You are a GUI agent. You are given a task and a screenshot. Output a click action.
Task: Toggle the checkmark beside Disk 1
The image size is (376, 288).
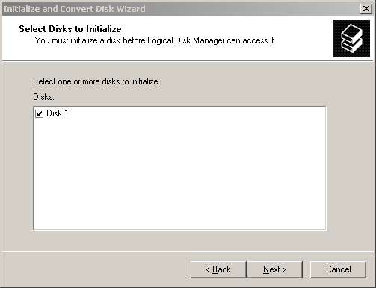coord(39,114)
